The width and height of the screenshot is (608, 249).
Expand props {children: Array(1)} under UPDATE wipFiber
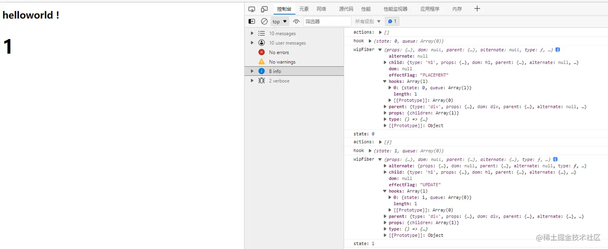[x=385, y=223]
